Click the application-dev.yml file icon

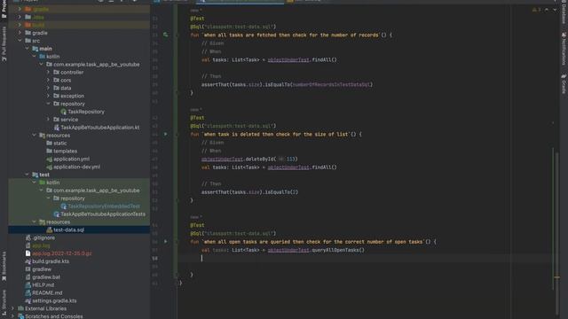(50, 167)
